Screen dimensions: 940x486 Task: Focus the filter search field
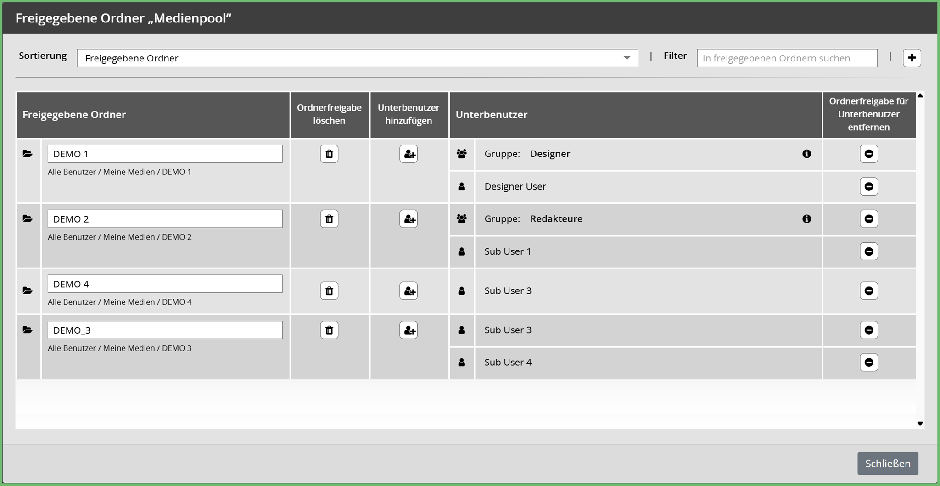[787, 58]
